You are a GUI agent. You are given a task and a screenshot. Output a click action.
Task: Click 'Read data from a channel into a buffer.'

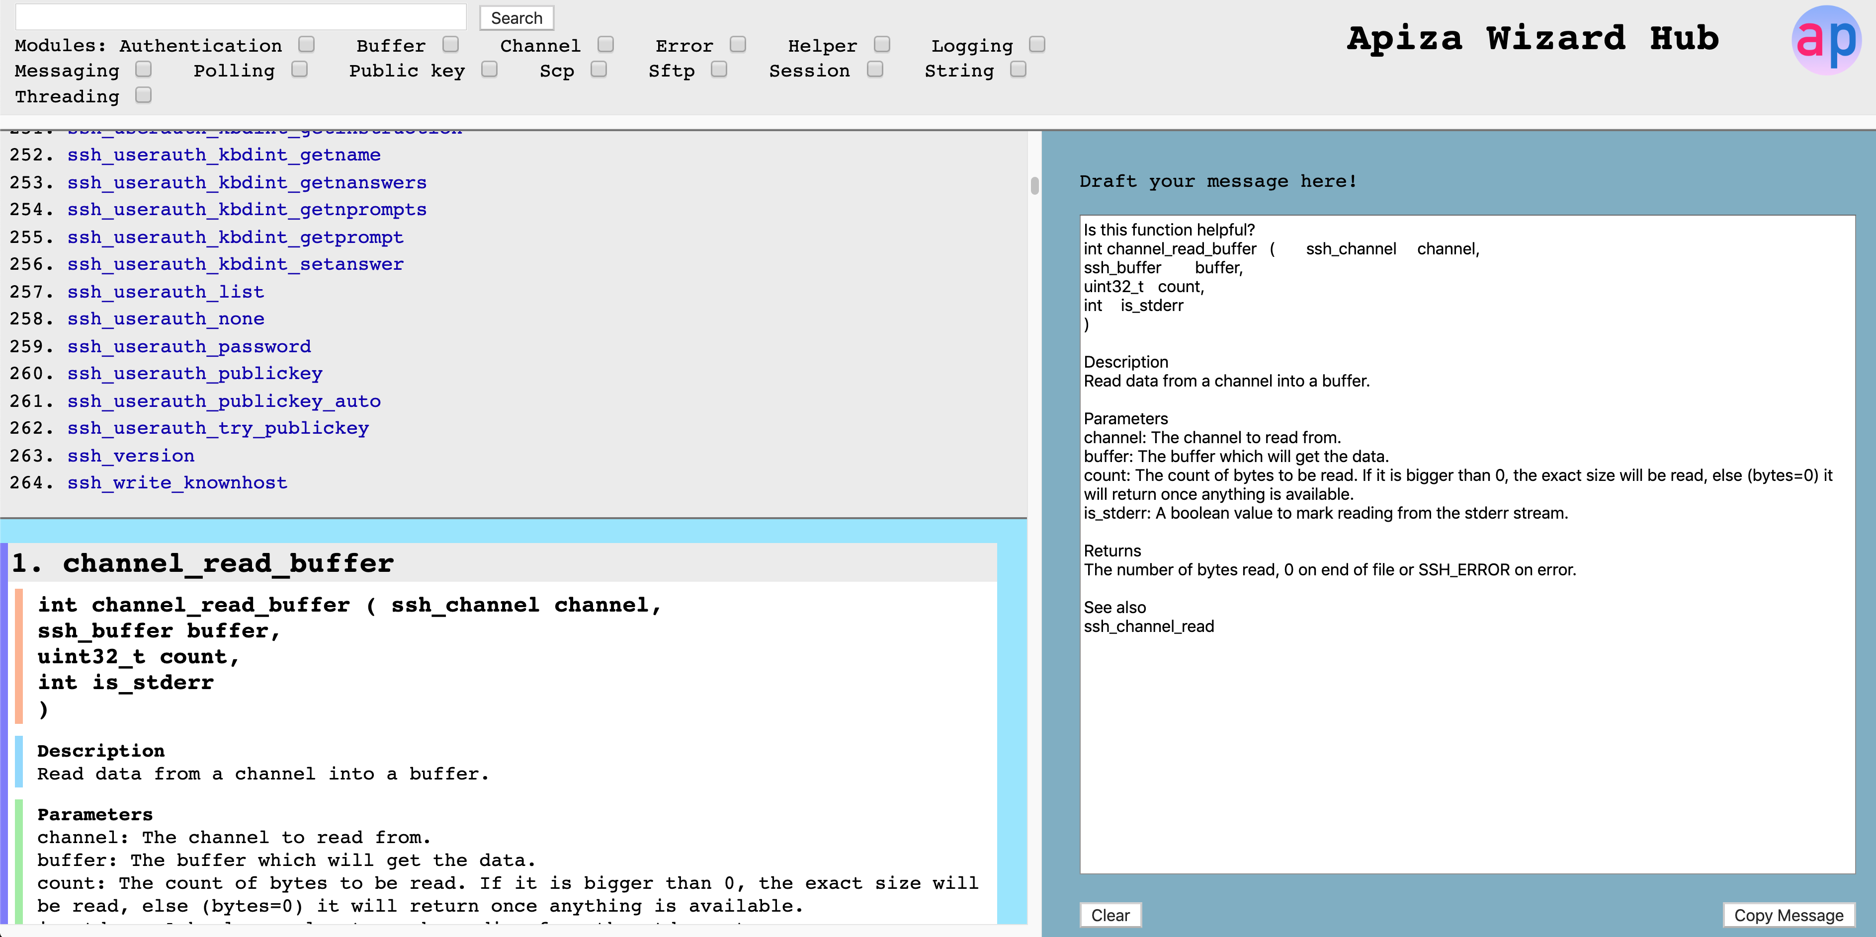263,774
